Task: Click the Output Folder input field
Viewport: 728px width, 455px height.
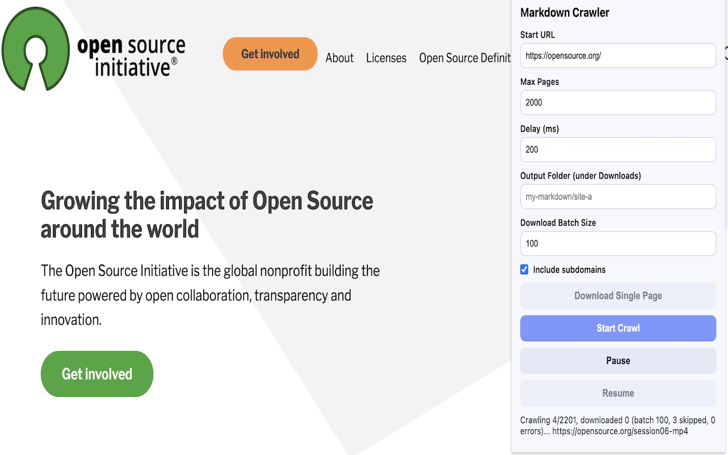Action: [x=618, y=197]
